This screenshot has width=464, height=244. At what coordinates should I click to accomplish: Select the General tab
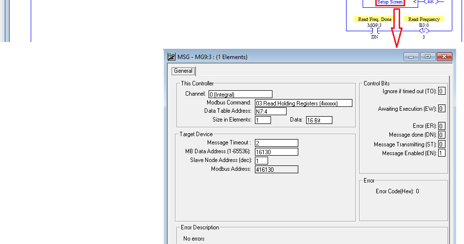(x=183, y=71)
